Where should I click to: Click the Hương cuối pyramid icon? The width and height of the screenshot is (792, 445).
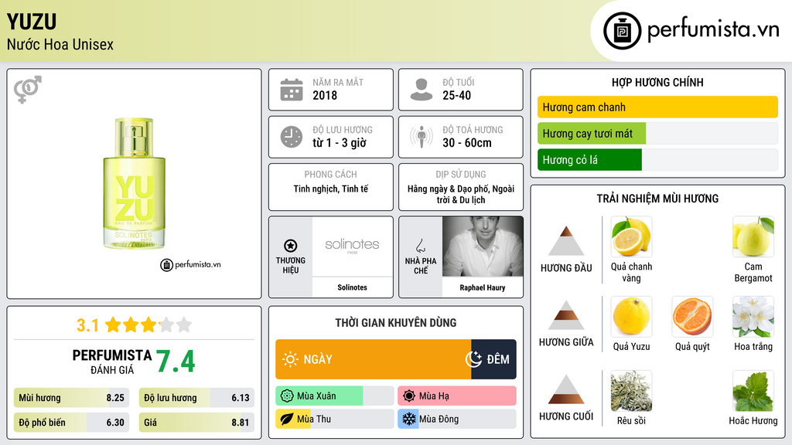coord(566,389)
